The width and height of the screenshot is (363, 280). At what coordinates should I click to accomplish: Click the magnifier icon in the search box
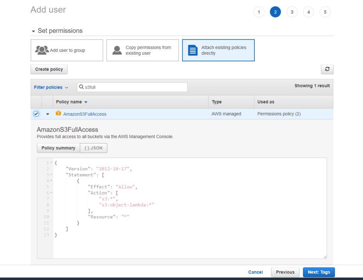[81, 87]
